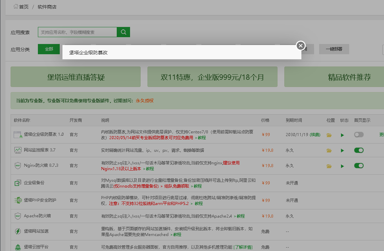Open 教程 link in 堡塔网站加速 description
The height and width of the screenshot is (251, 384).
[x=177, y=235]
